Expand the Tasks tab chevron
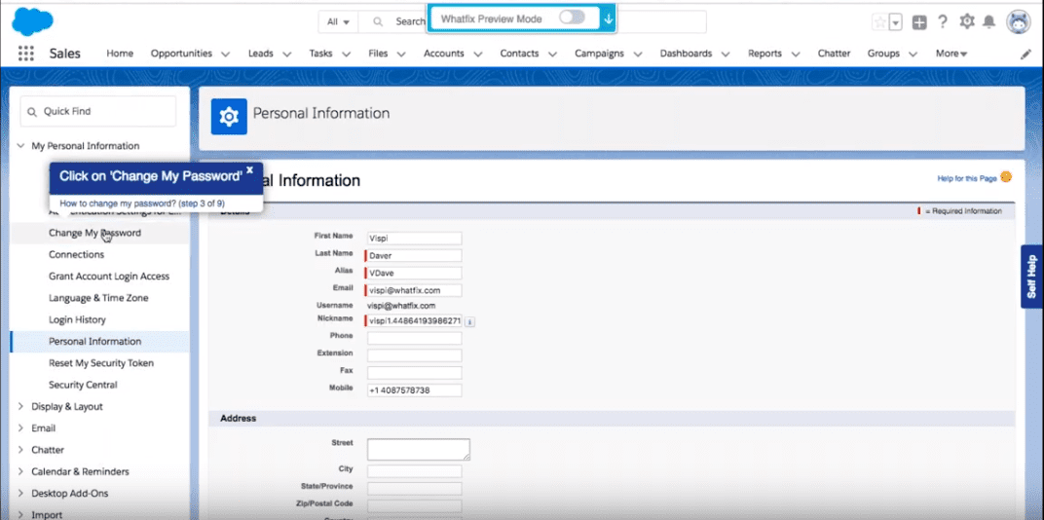1044x520 pixels. pos(347,54)
